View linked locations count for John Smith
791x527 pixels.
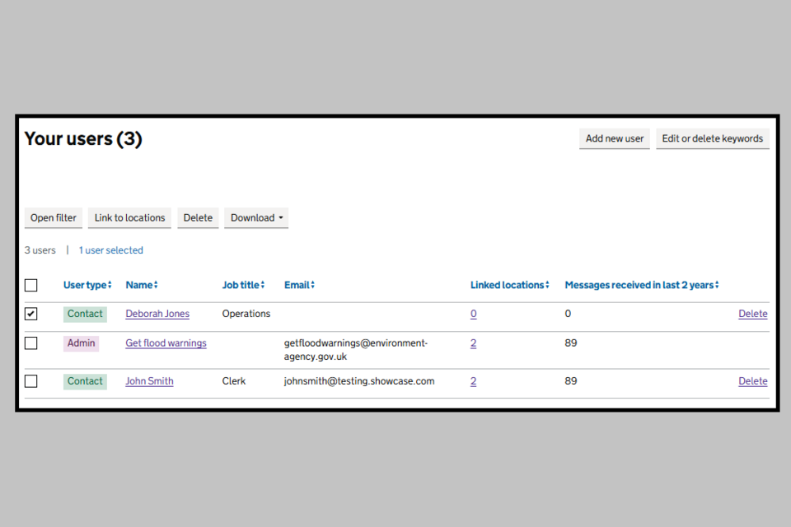click(474, 381)
